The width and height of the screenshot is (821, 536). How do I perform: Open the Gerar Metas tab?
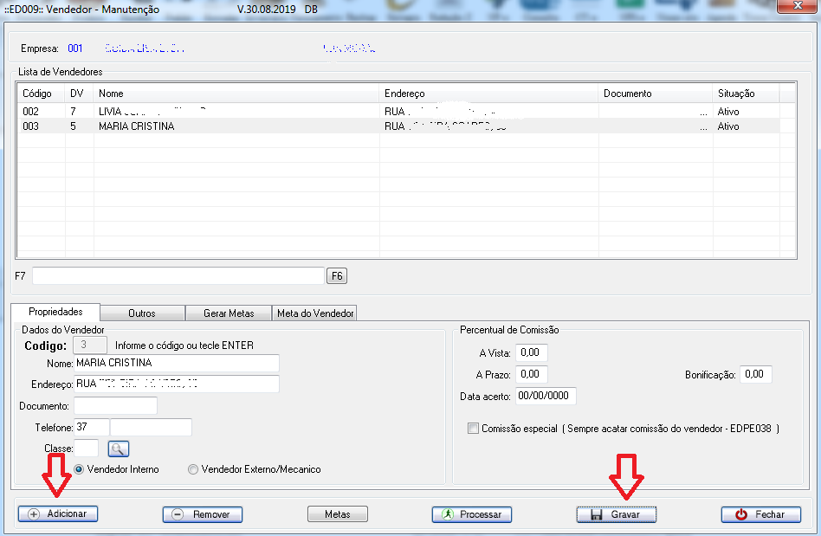[228, 313]
